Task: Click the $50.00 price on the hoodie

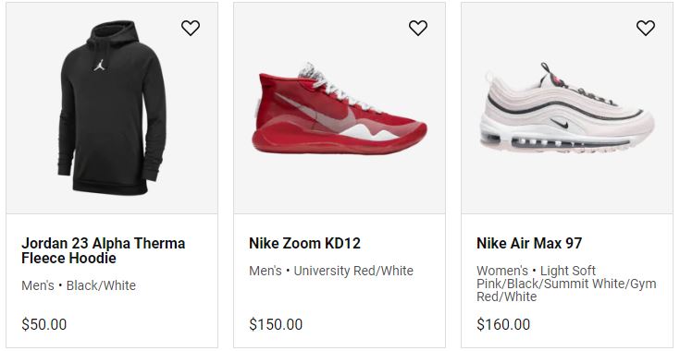Action: click(x=44, y=324)
